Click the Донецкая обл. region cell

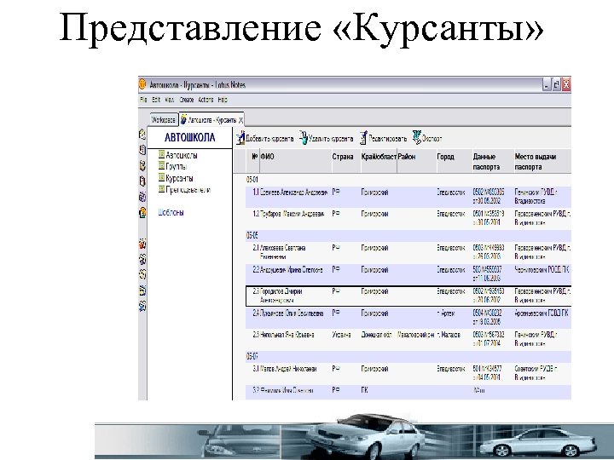pyautogui.click(x=376, y=335)
